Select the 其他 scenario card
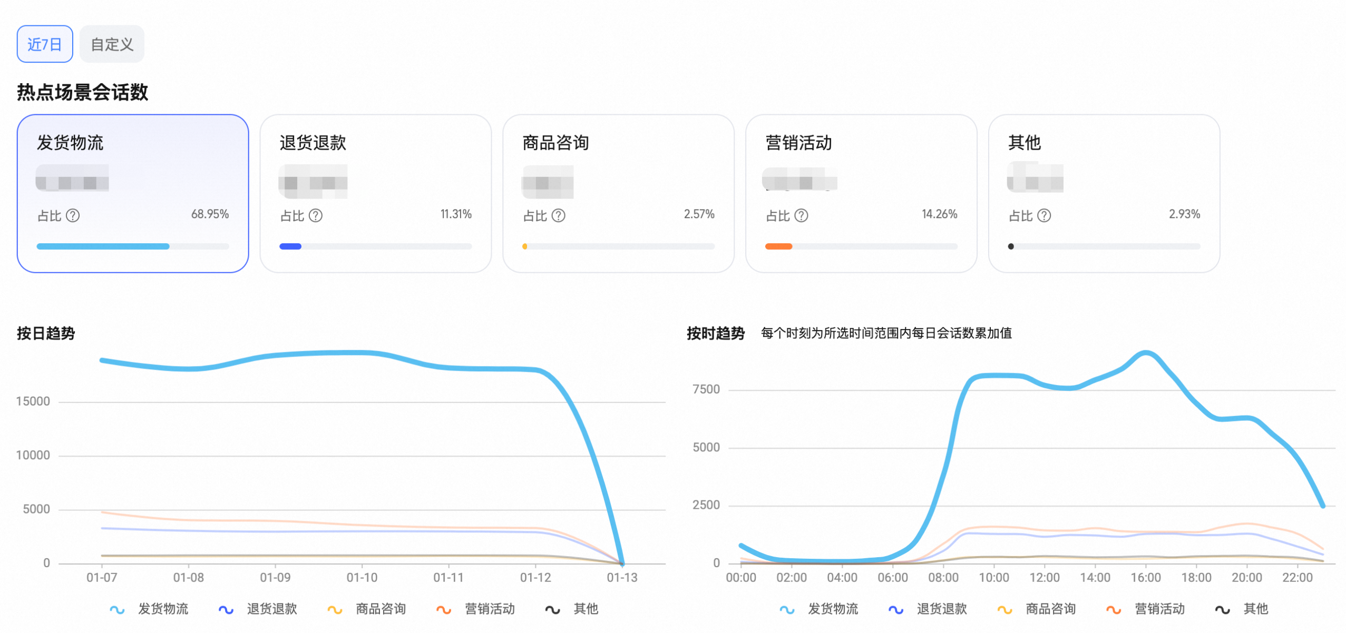 1104,193
